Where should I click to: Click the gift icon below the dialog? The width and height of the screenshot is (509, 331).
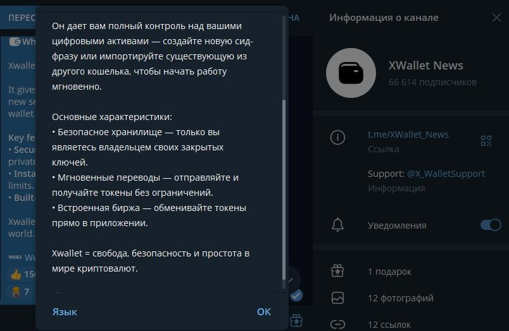pos(296,320)
